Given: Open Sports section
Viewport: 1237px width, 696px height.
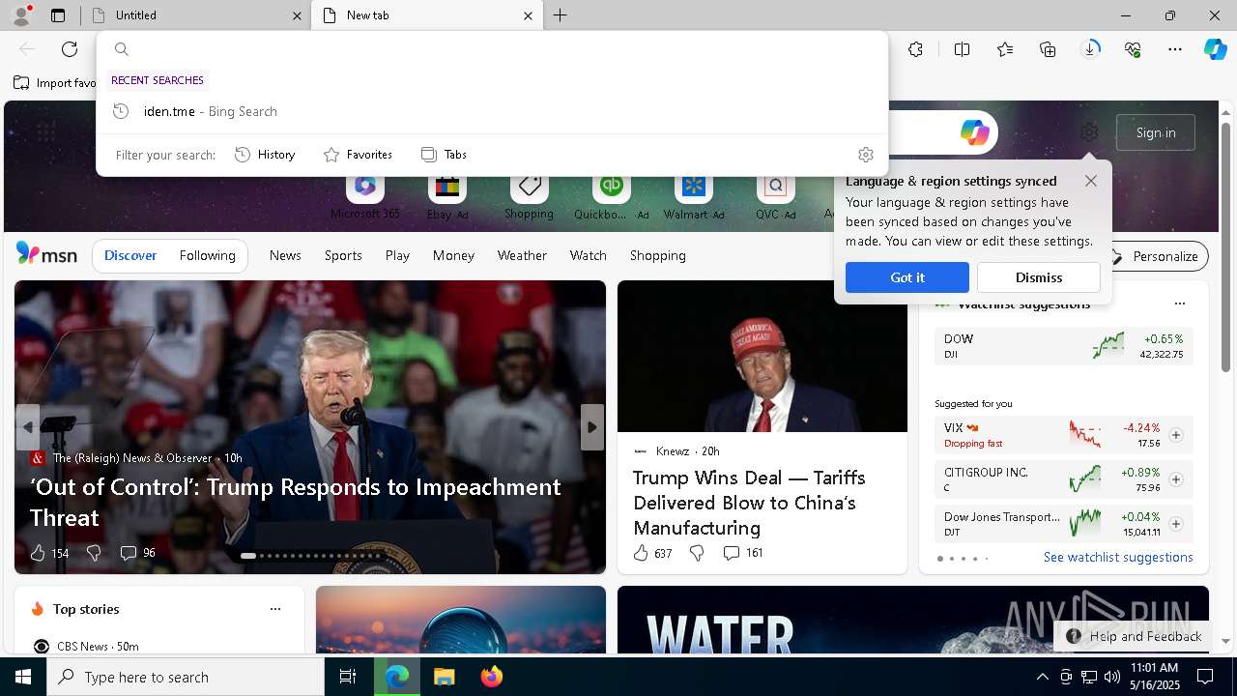Looking at the screenshot, I should point(343,256).
